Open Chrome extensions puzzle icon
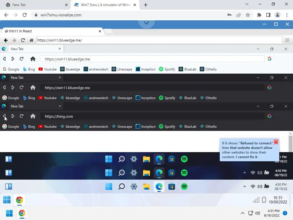293x220 pixels. [259, 15]
